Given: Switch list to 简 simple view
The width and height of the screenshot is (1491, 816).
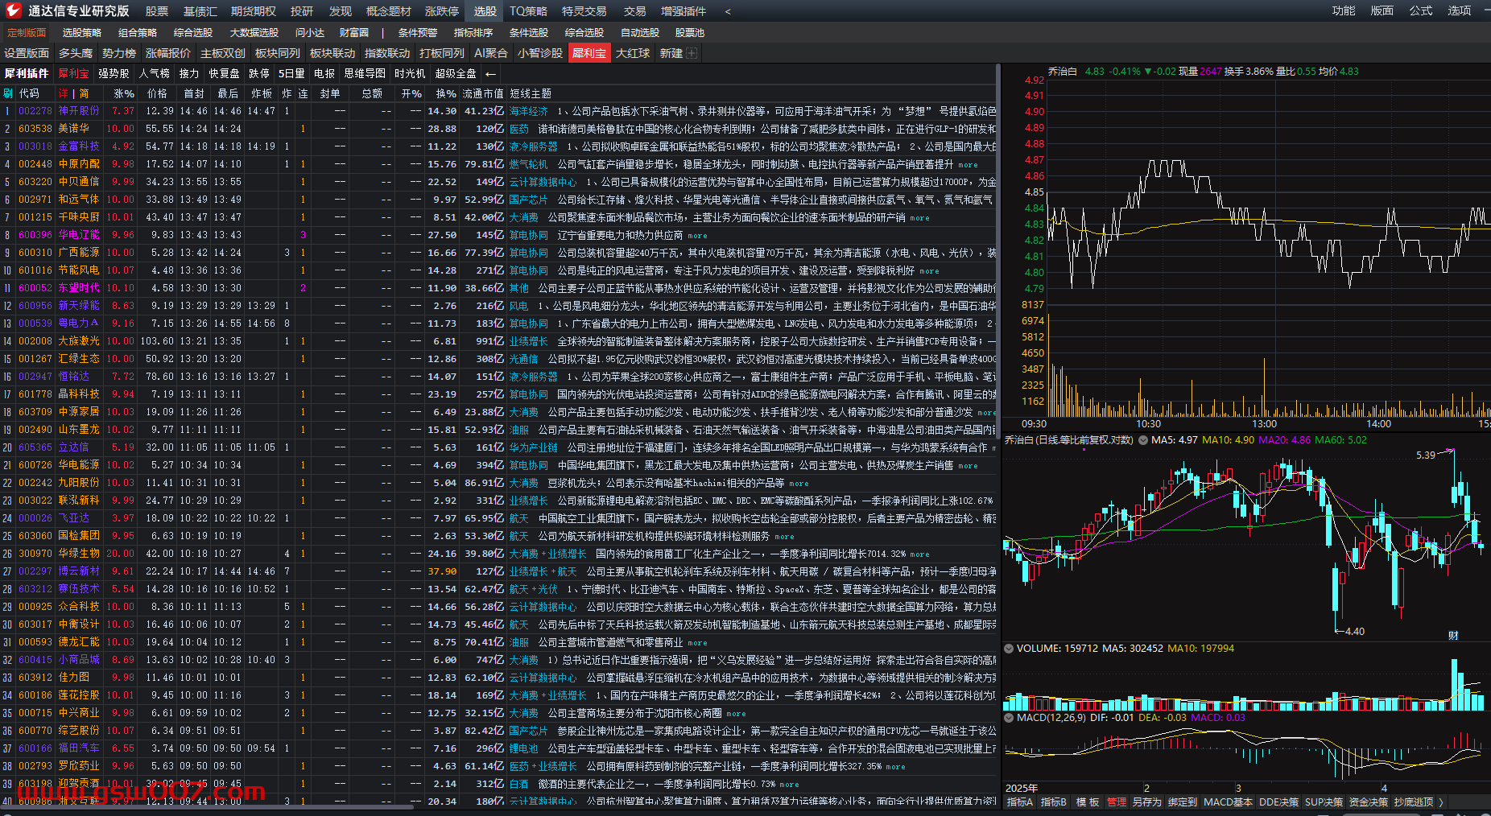Looking at the screenshot, I should (85, 93).
